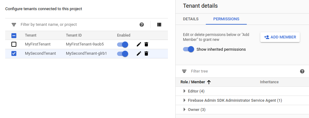This screenshot has height=118, width=309.
Task: Open help icon beside tenant filter
Action: (x=142, y=25)
